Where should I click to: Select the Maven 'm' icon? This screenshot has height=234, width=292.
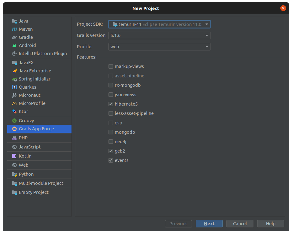pos(14,29)
